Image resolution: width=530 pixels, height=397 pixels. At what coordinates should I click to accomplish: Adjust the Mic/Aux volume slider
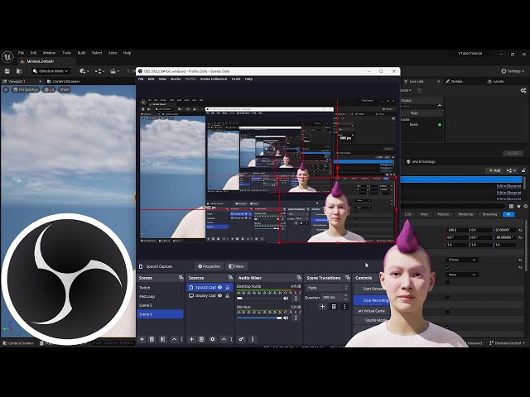point(259,318)
